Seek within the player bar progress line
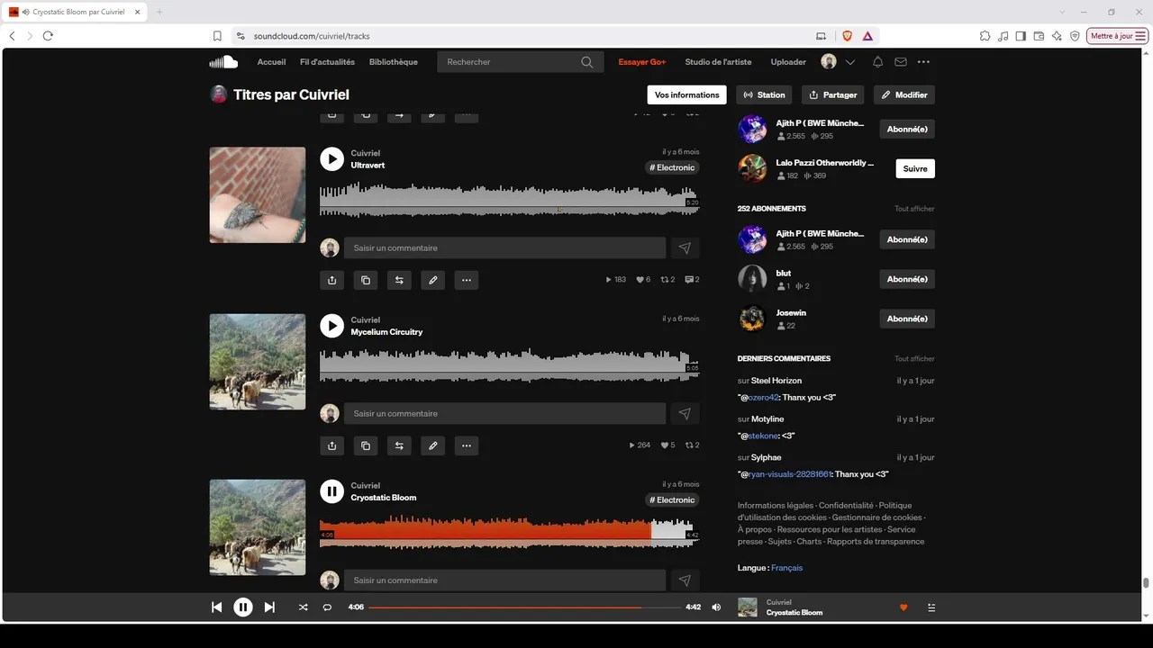The image size is (1153, 648). pyautogui.click(x=525, y=607)
